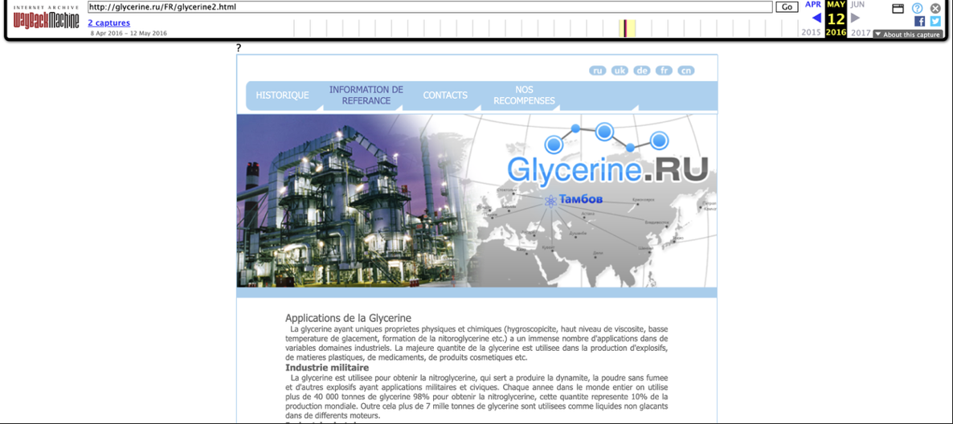This screenshot has height=424, width=953.
Task: Go to previous capture with blue arrow
Action: click(x=816, y=18)
